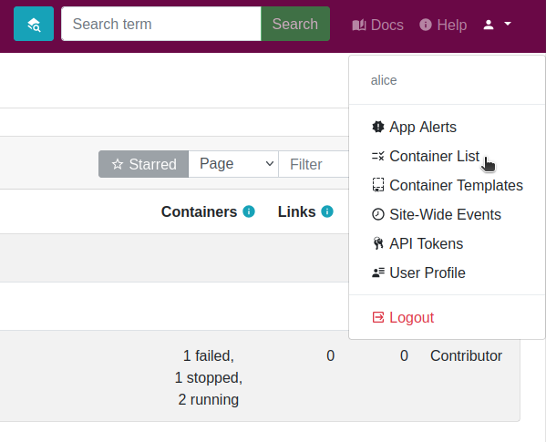Click the green Search button
The image size is (546, 442).
(295, 24)
